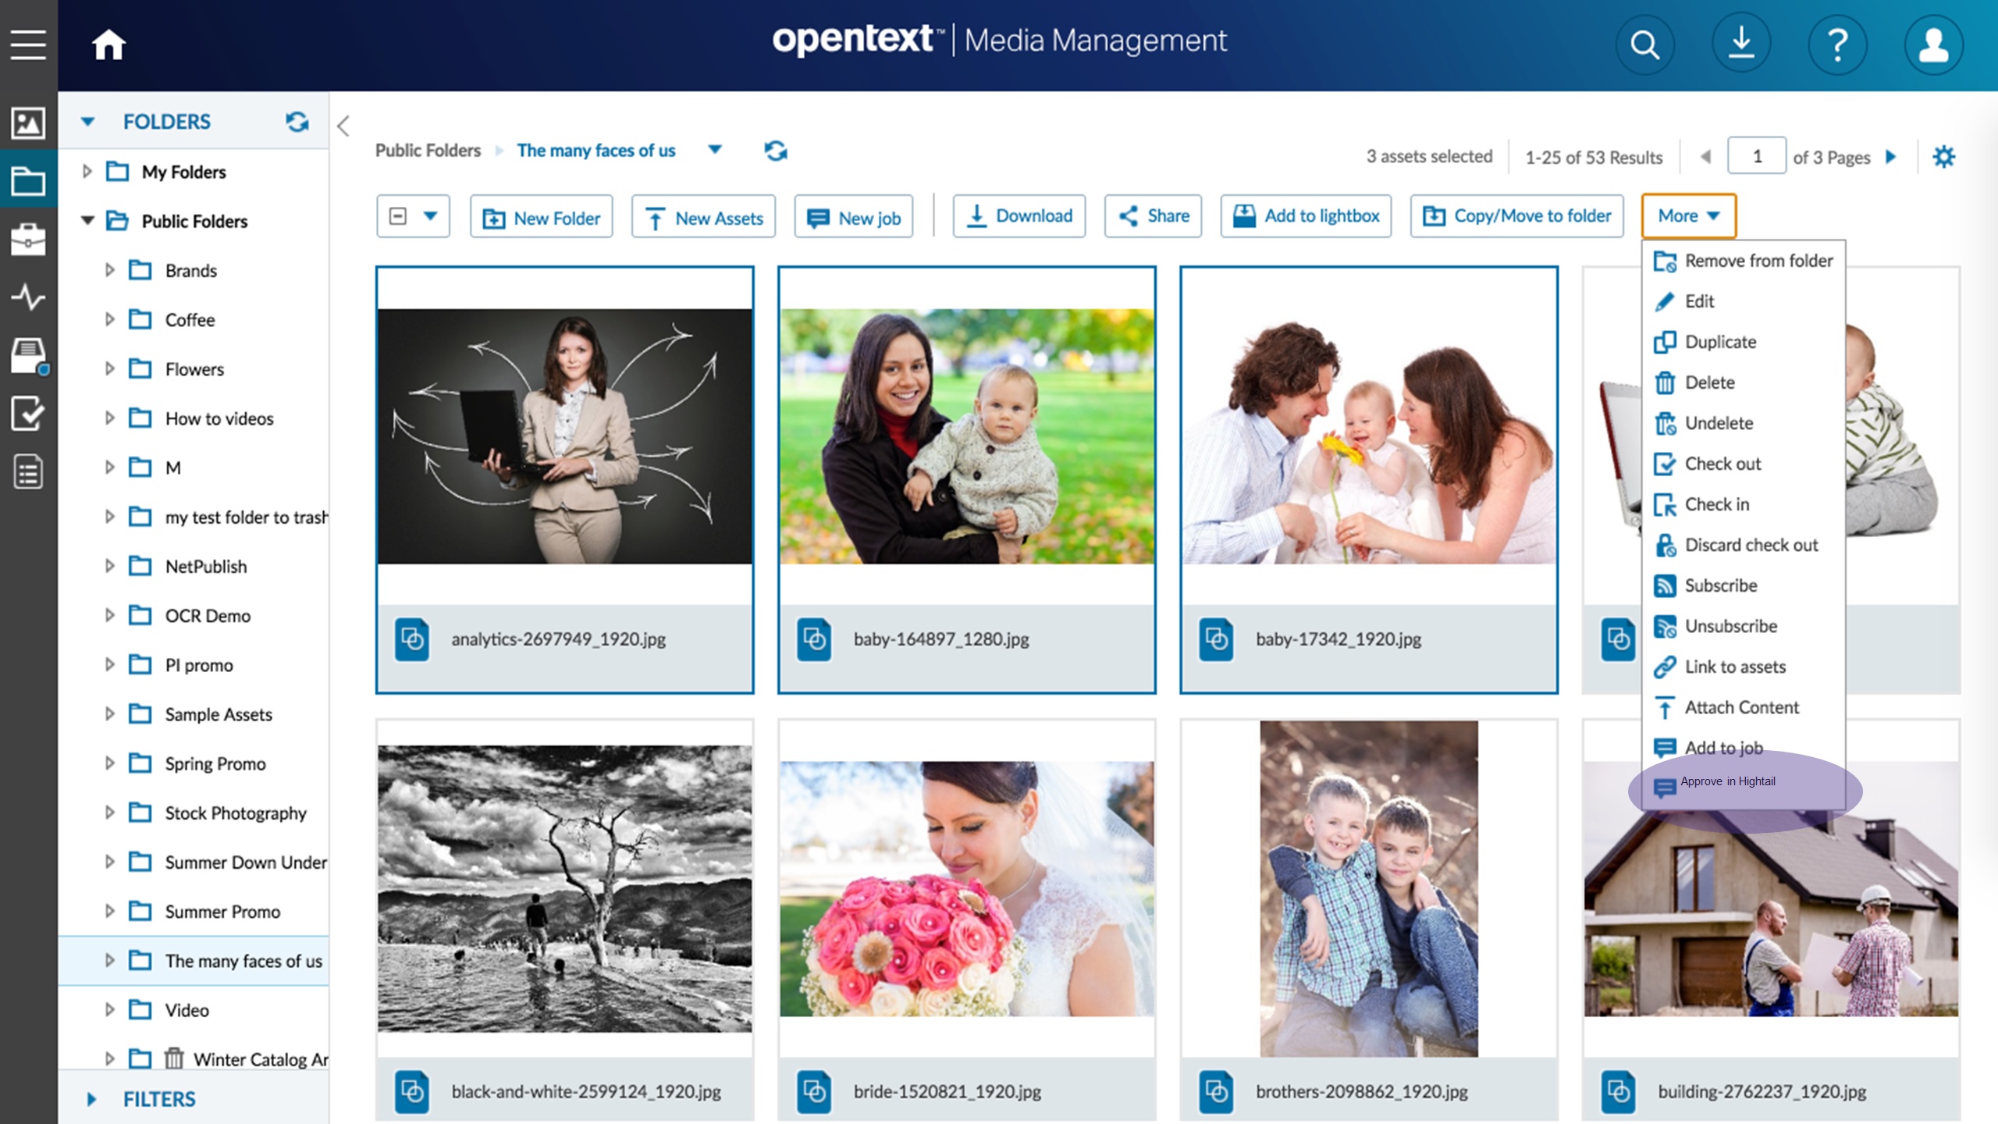Image resolution: width=1998 pixels, height=1124 pixels.
Task: Click asset type icon for bride-1520821_1920.jpg
Action: tap(814, 1091)
